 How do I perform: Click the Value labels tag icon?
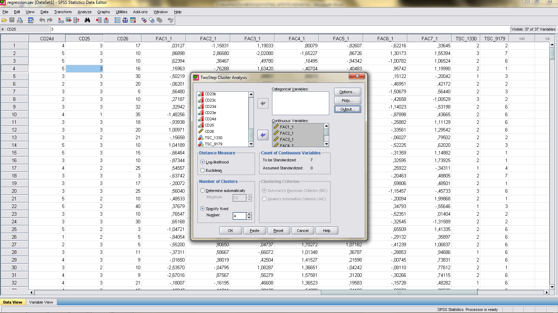click(144, 20)
